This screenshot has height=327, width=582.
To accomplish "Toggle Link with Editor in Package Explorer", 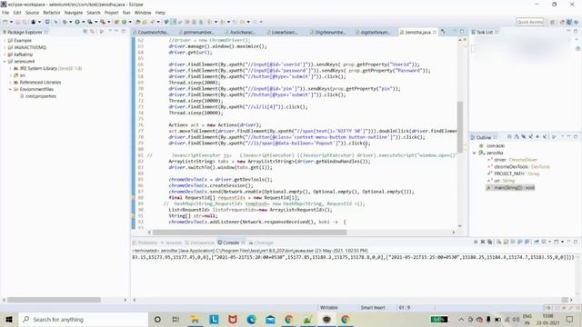I will click(x=92, y=32).
